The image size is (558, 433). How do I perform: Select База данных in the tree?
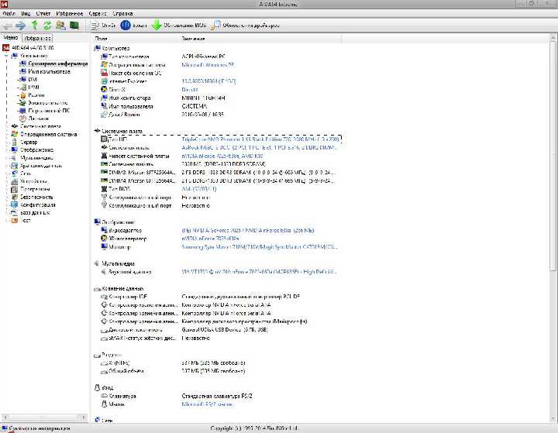(30, 213)
